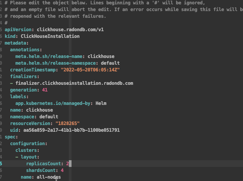This screenshot has height=181, width=243.
Task: Click the clusters key
Action: pyautogui.click(x=26, y=150)
